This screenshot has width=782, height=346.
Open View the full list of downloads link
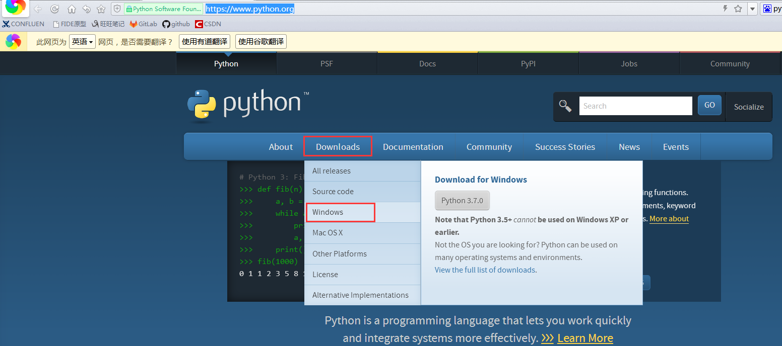point(485,270)
